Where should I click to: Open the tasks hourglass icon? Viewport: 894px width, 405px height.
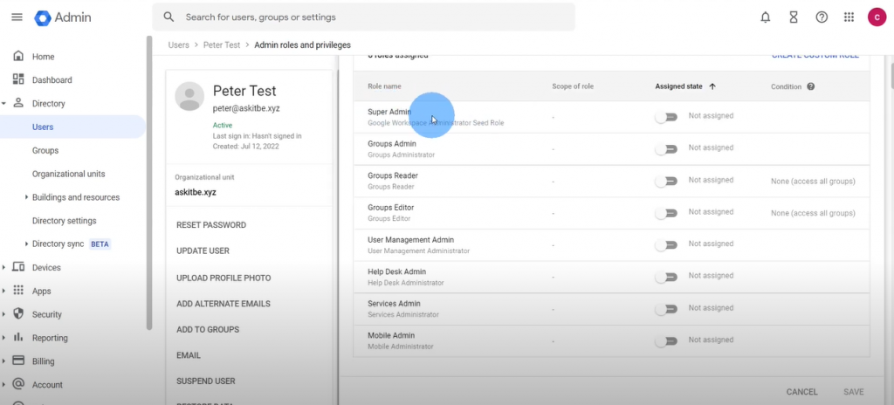(x=793, y=17)
